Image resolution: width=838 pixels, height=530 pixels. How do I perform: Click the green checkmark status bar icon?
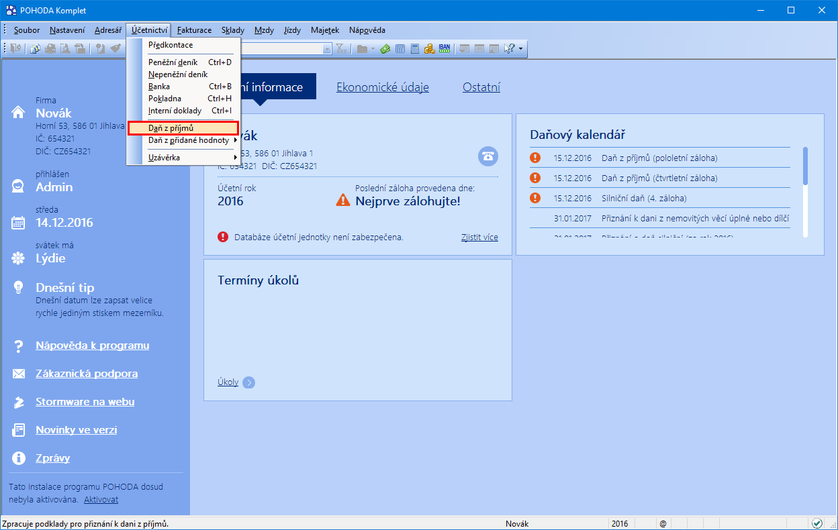(817, 523)
